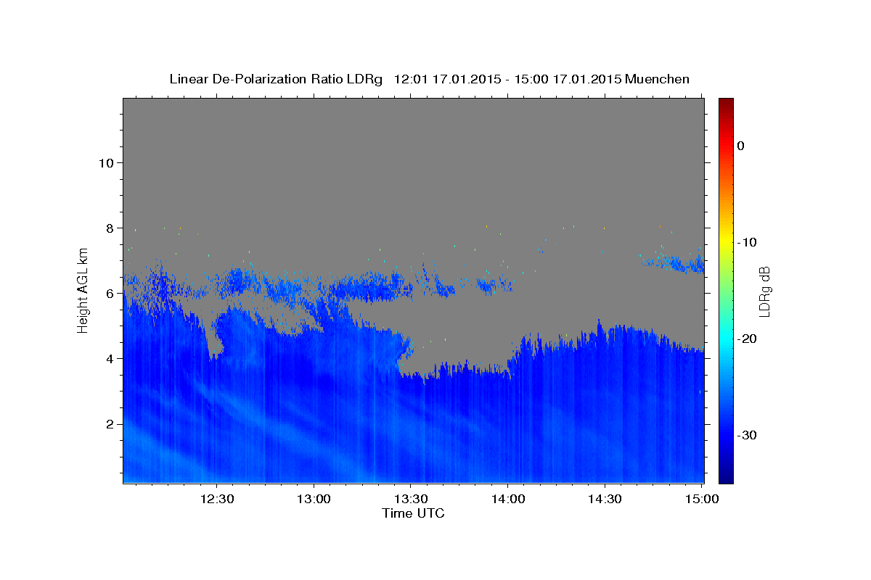
Task: Click colorbar value '-10'
Action: [746, 242]
